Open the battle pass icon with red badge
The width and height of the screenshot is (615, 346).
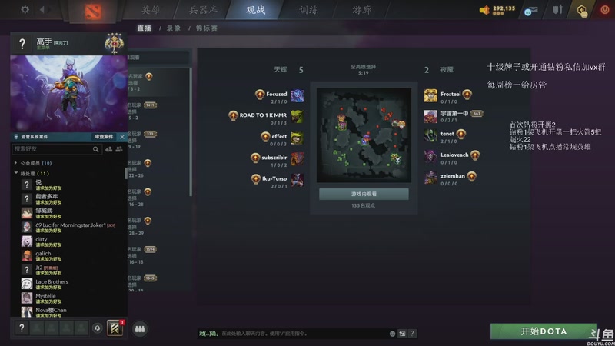(x=115, y=328)
